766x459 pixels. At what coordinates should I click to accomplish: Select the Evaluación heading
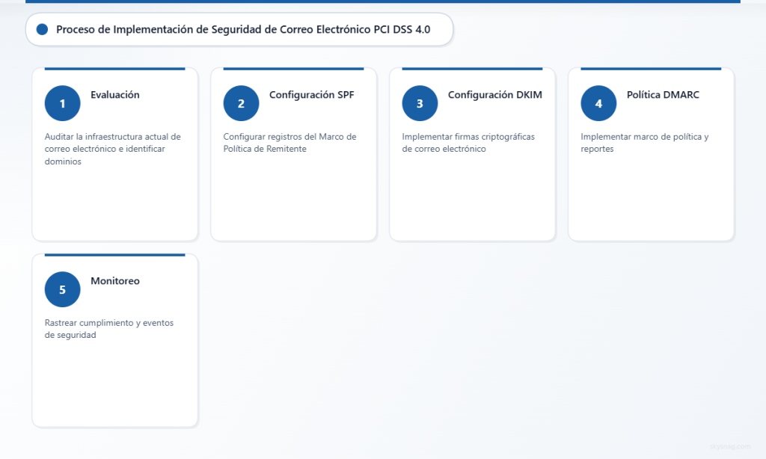(114, 95)
